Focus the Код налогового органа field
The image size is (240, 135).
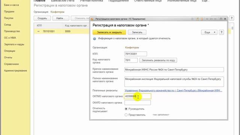point(131,60)
